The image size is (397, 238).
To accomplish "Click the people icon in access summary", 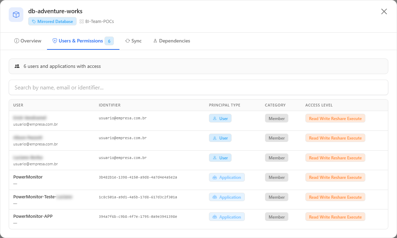I will [17, 66].
